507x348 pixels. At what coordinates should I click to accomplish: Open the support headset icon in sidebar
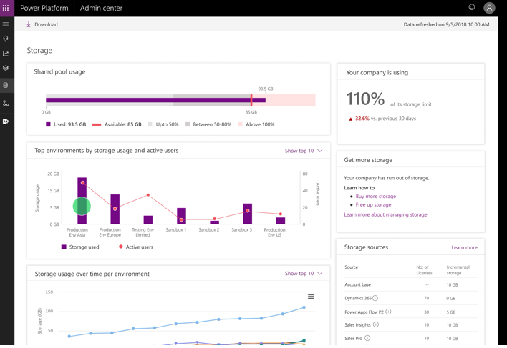[6, 39]
